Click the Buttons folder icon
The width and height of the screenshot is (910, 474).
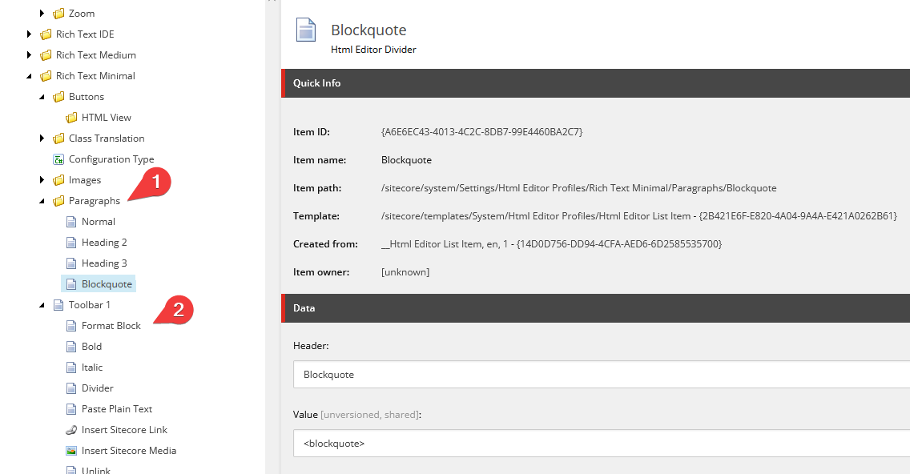(x=58, y=97)
